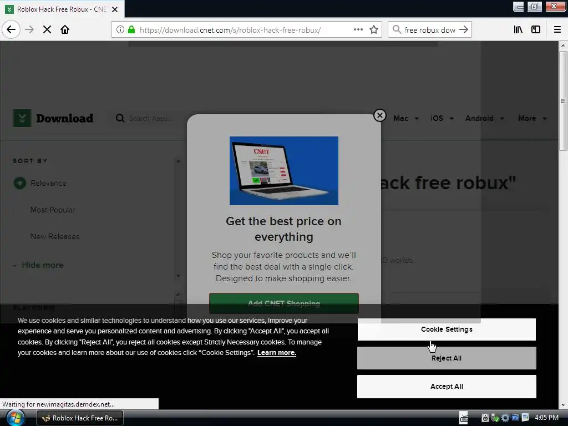
Task: Click the first system tray icon
Action: point(485,418)
